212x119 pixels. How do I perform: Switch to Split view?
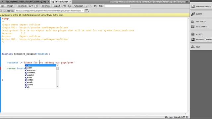point(2,6)
